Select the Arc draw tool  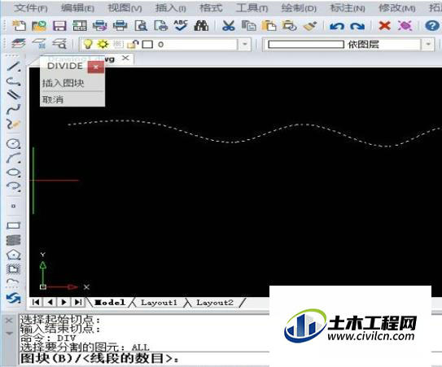pyautogui.click(x=14, y=158)
